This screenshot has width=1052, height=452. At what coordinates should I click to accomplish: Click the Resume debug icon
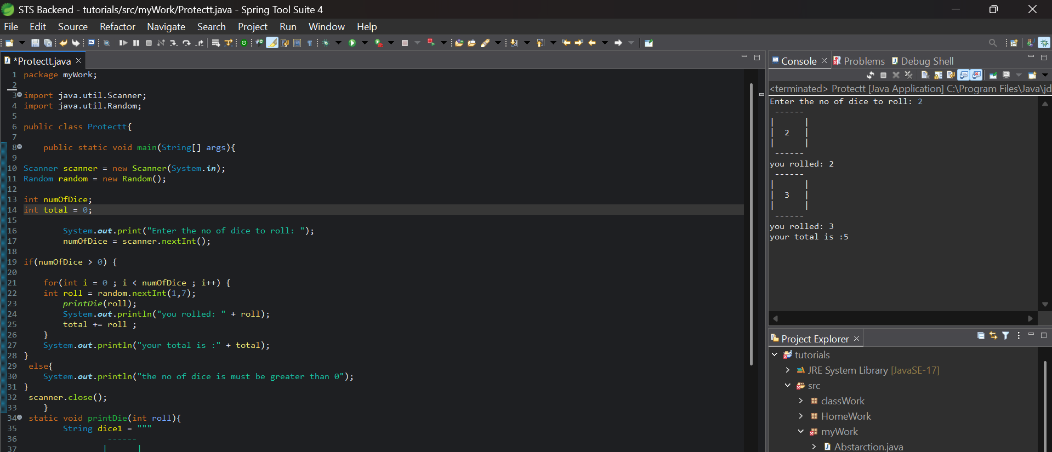[x=123, y=43]
